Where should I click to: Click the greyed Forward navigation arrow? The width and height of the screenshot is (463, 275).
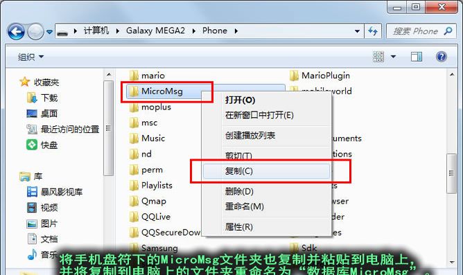pos(35,31)
